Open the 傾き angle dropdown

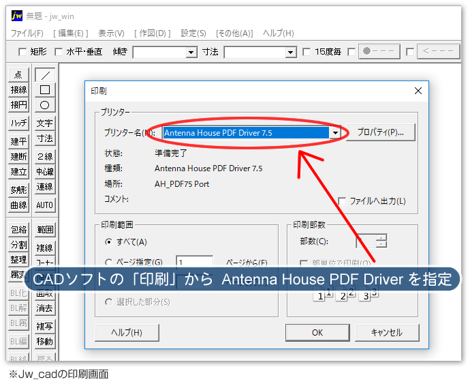(191, 53)
